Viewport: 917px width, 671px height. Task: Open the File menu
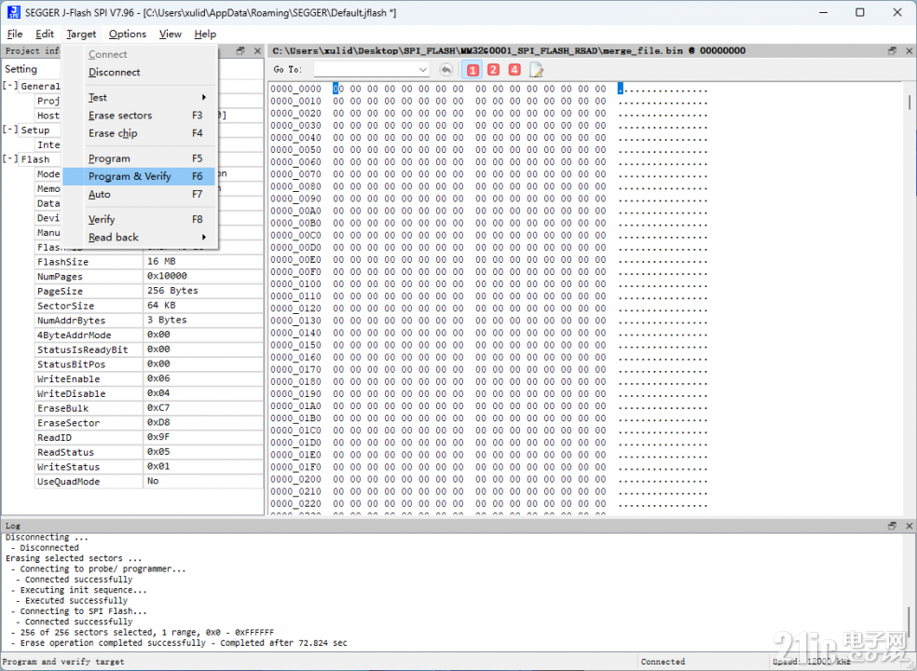15,34
